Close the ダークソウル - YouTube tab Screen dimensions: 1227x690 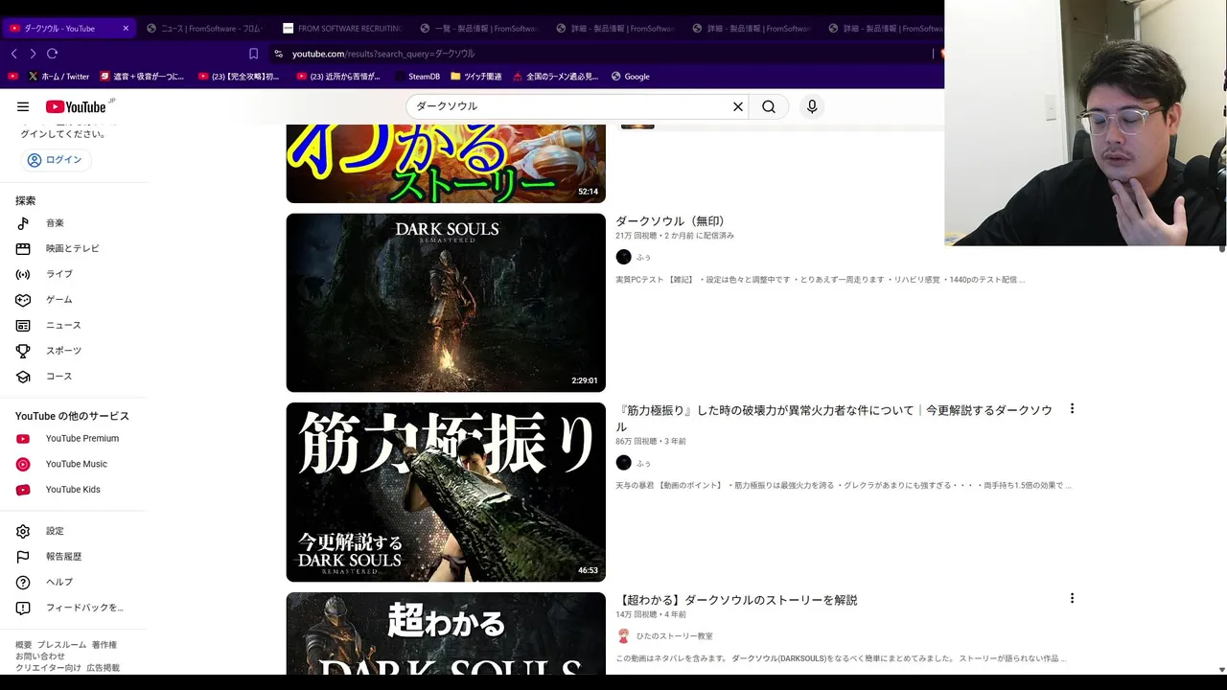(126, 28)
